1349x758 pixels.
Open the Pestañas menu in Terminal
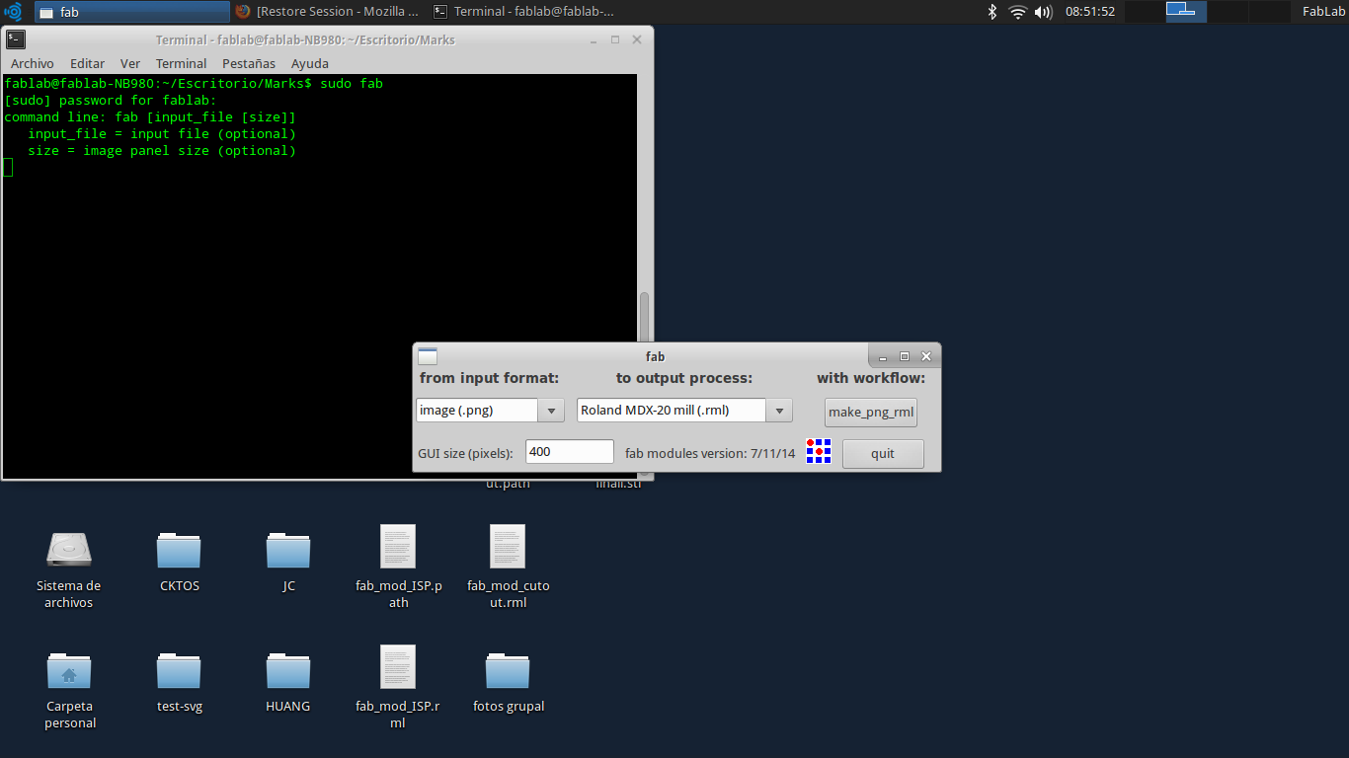click(x=249, y=63)
